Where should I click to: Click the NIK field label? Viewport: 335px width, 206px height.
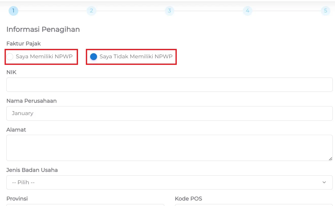coord(11,72)
